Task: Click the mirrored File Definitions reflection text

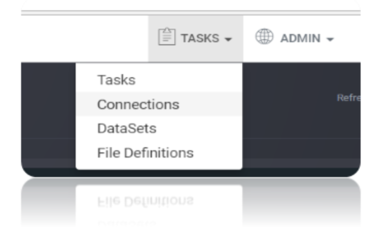Action: (x=146, y=202)
